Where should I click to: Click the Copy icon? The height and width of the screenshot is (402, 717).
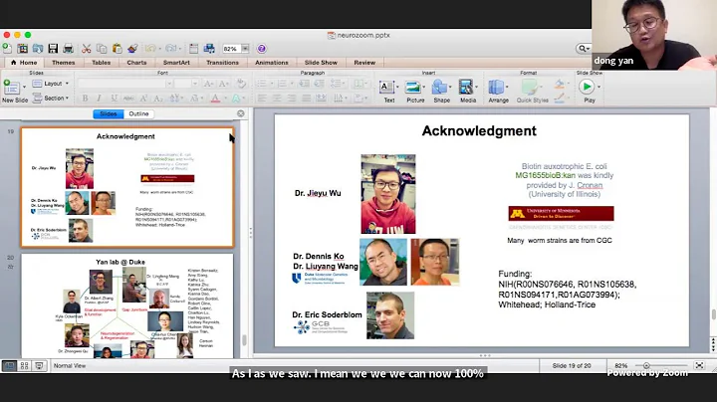click(102, 49)
